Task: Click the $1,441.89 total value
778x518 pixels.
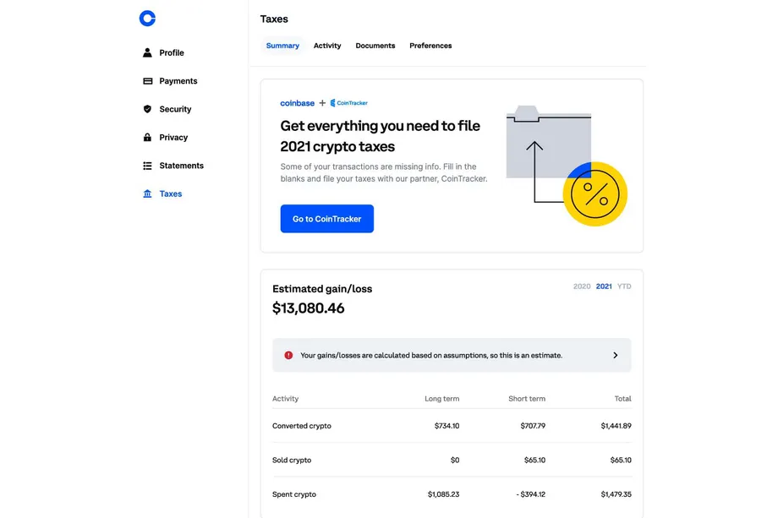Action: coord(616,426)
